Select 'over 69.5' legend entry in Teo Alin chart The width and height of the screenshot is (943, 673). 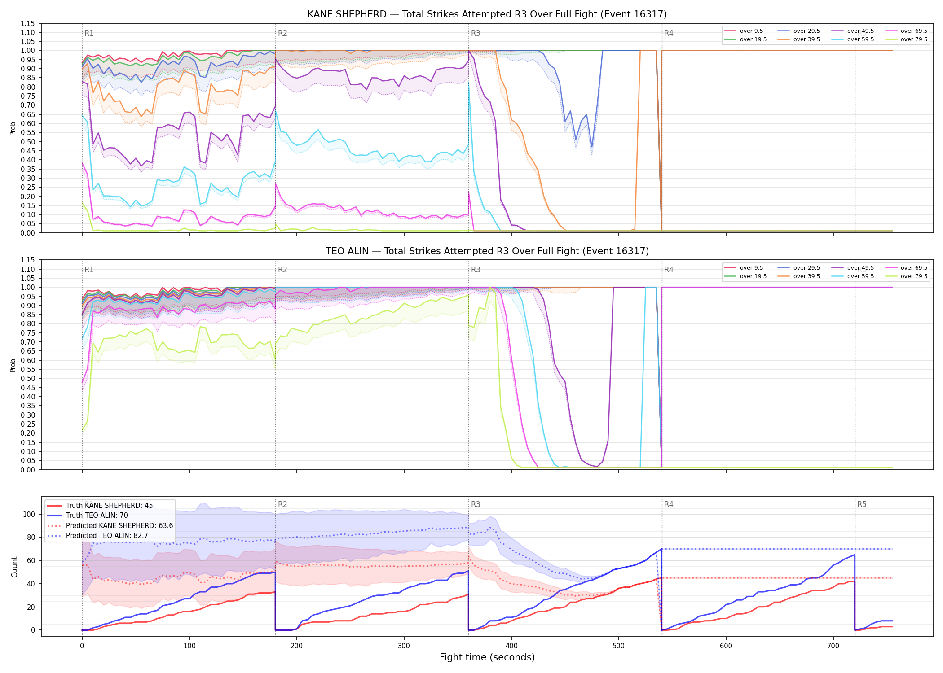(906, 268)
